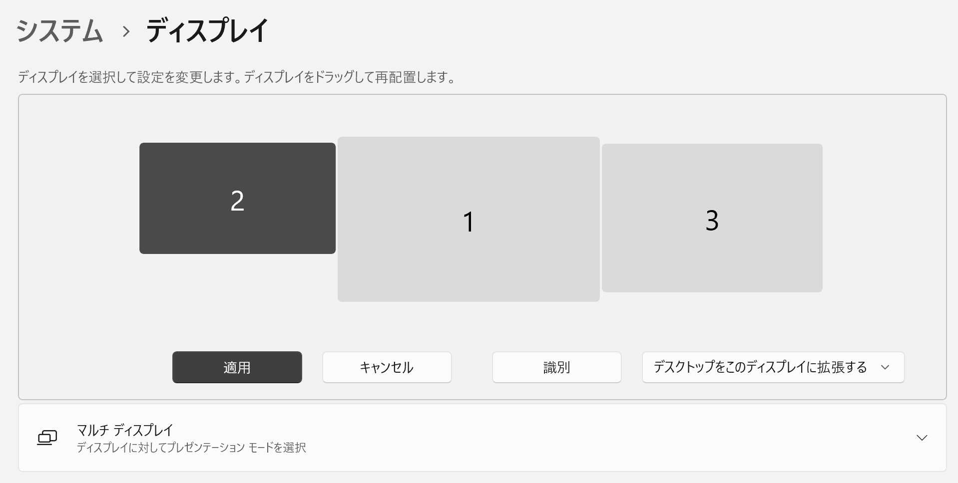
Task: Click the multi-display monitors icon
Action: coord(47,438)
